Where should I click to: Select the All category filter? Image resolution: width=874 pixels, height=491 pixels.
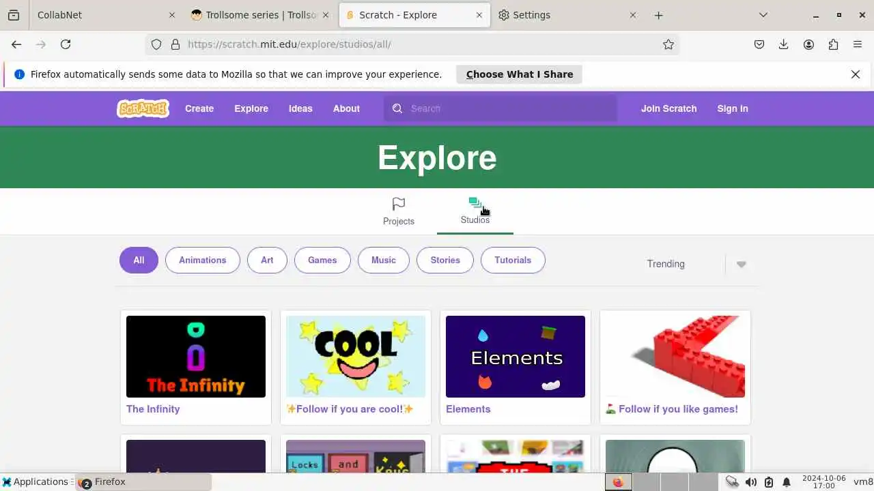tap(139, 260)
